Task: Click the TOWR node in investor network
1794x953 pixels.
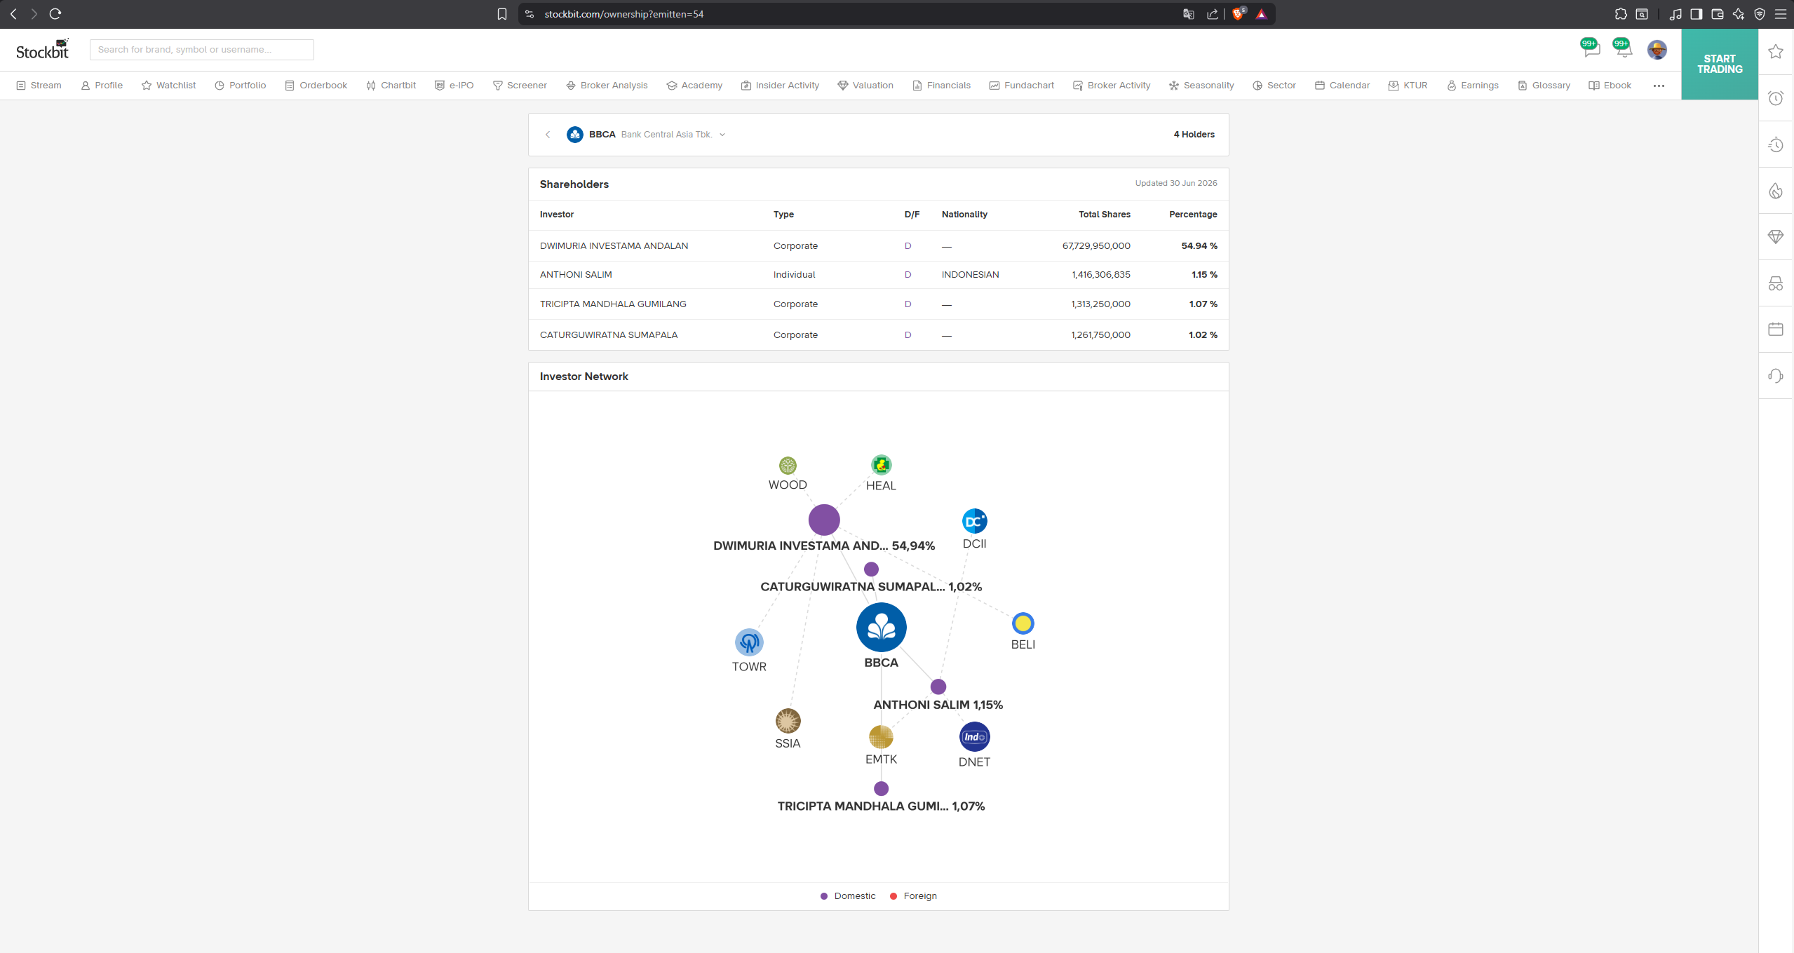Action: tap(749, 642)
